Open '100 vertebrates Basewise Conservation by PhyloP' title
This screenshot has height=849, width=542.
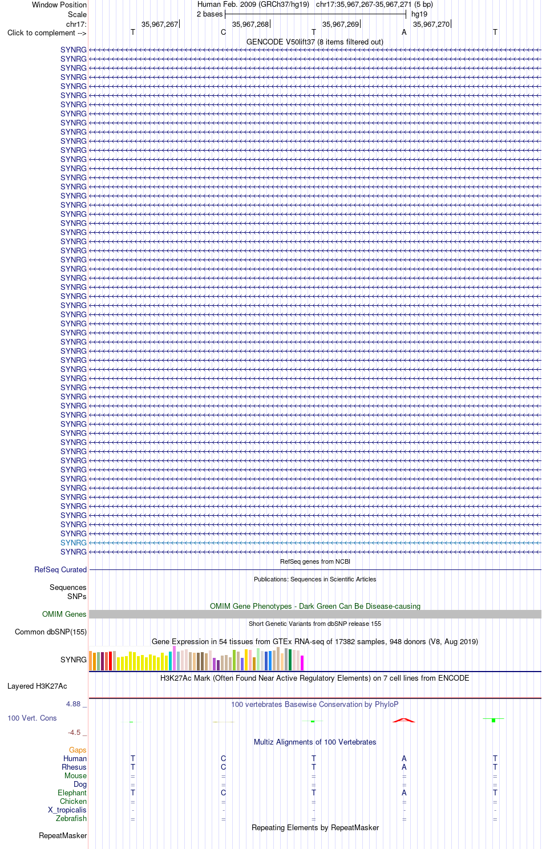[315, 704]
